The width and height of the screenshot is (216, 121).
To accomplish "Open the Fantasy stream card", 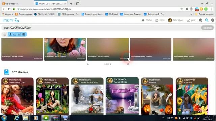I will (192, 96).
